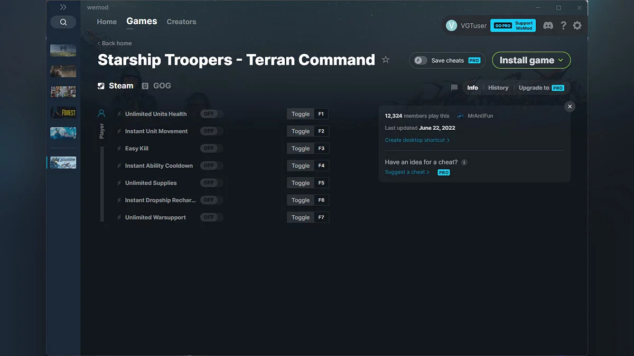This screenshot has width=634, height=356.
Task: Click the F7 hotkey box
Action: (321, 217)
